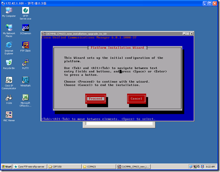This screenshot has height=172, width=220.
Task: Select the Cancel button in the wizard
Action: tap(137, 99)
